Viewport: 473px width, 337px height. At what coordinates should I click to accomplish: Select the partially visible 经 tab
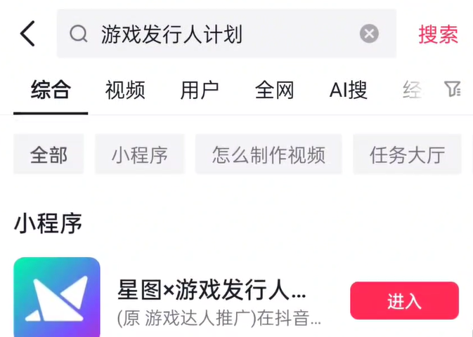[x=412, y=90]
